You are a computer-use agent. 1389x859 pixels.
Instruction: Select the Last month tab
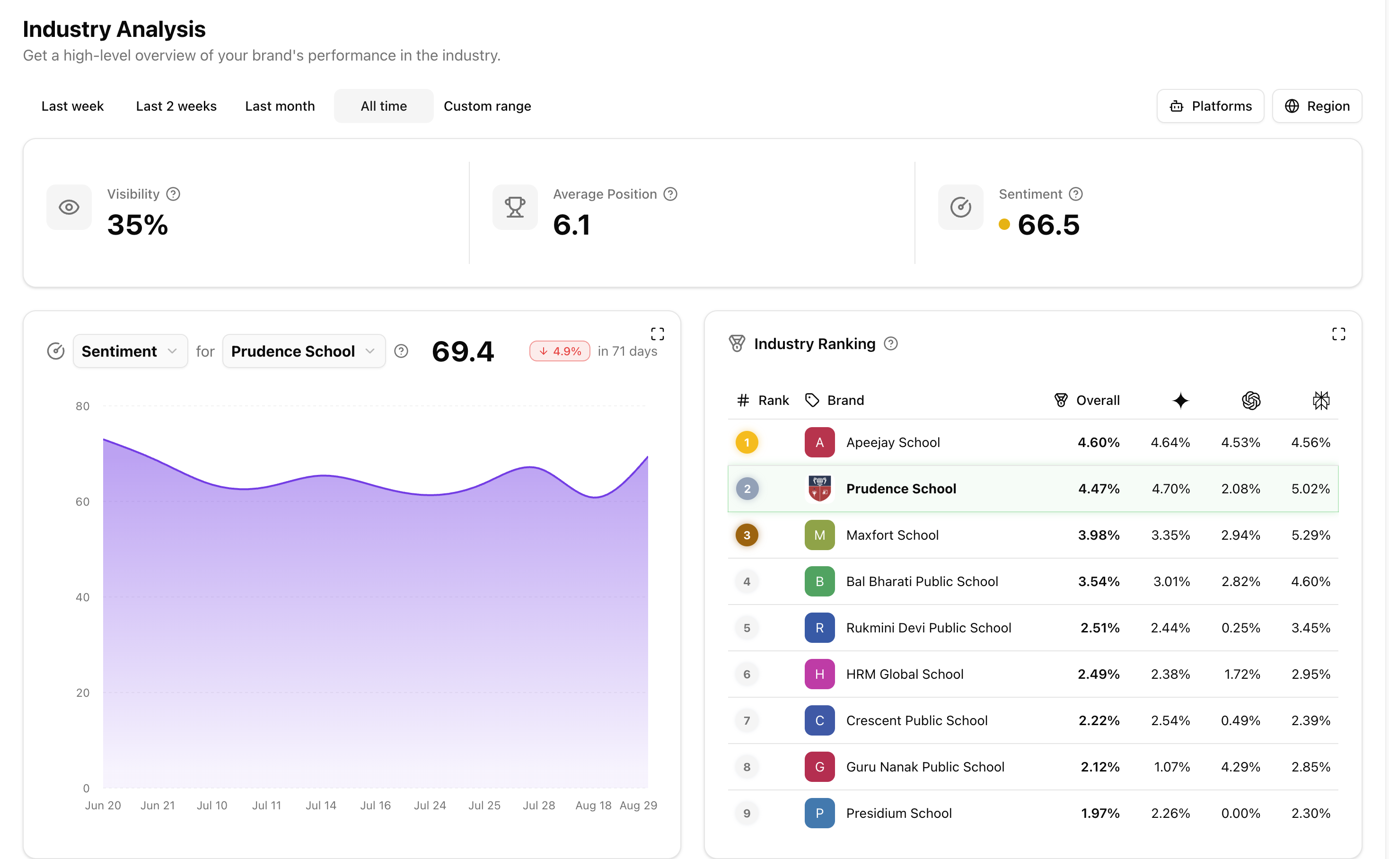tap(280, 106)
